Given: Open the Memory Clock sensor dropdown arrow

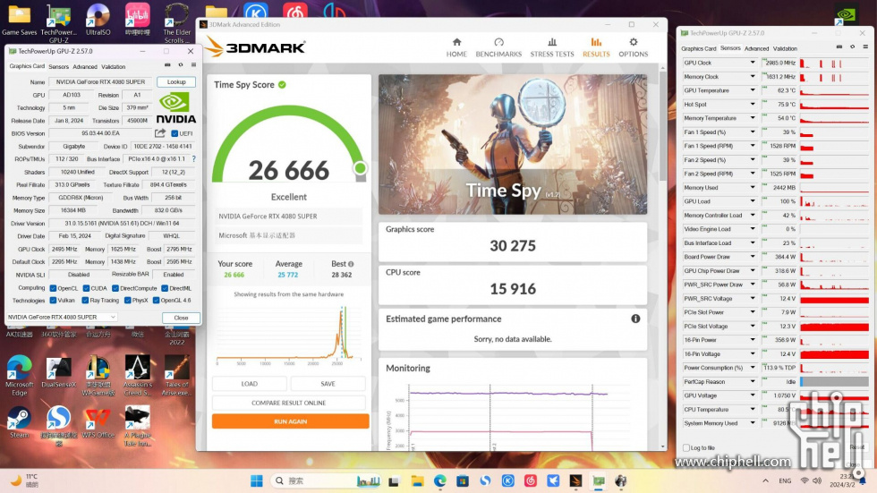Looking at the screenshot, I should tap(753, 77).
